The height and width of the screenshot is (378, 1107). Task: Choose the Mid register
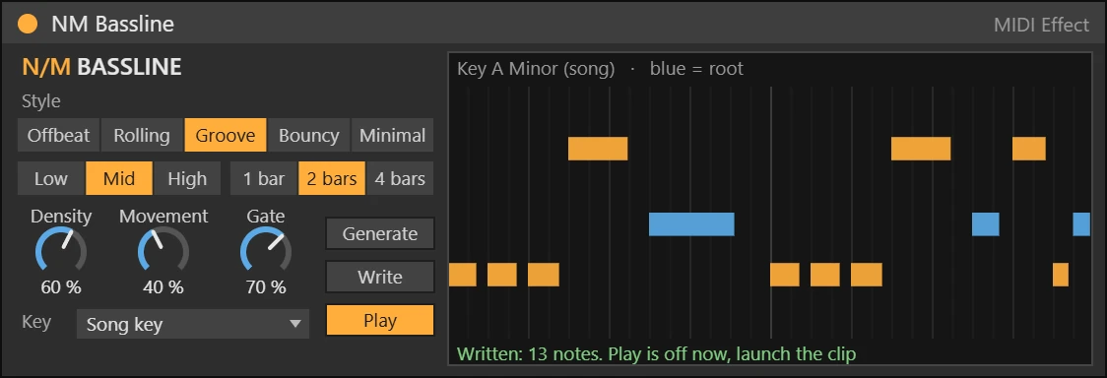(118, 178)
